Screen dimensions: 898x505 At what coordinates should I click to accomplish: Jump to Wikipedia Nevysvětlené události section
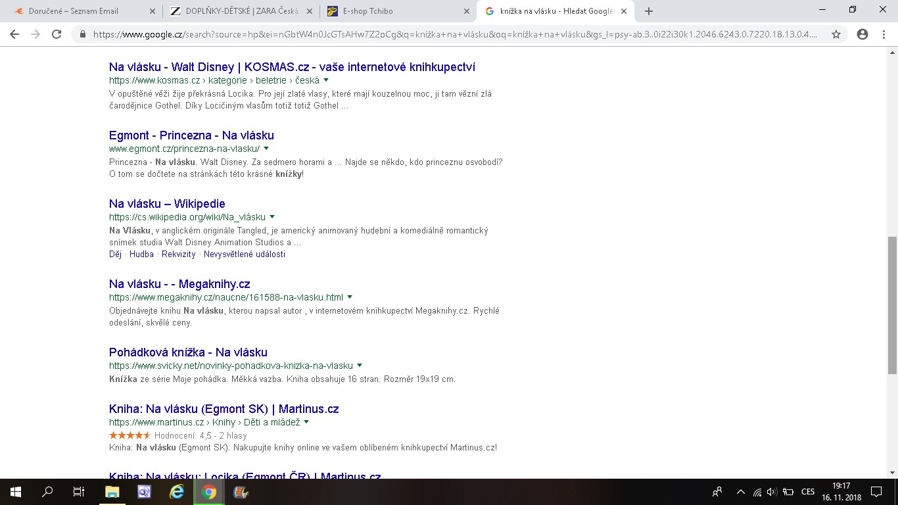[245, 254]
